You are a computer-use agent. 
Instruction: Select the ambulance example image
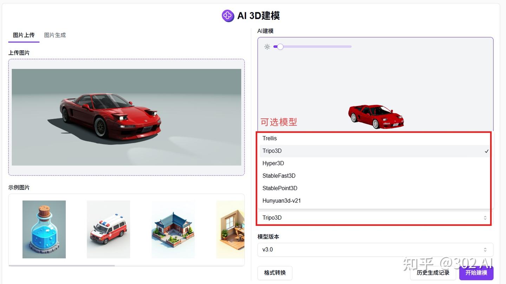(x=108, y=229)
